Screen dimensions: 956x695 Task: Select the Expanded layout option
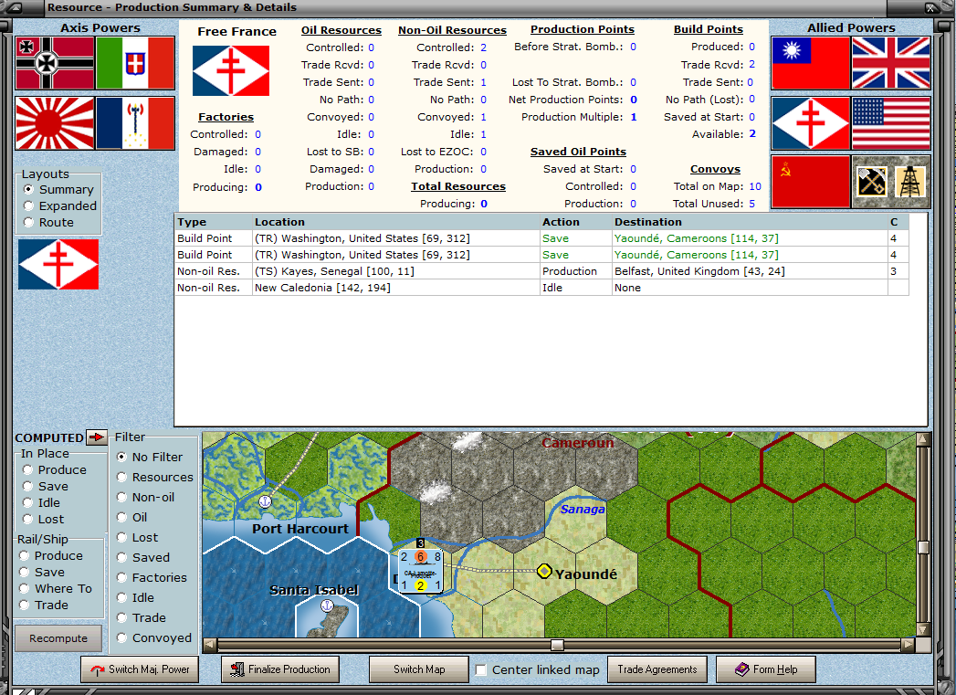[x=28, y=206]
